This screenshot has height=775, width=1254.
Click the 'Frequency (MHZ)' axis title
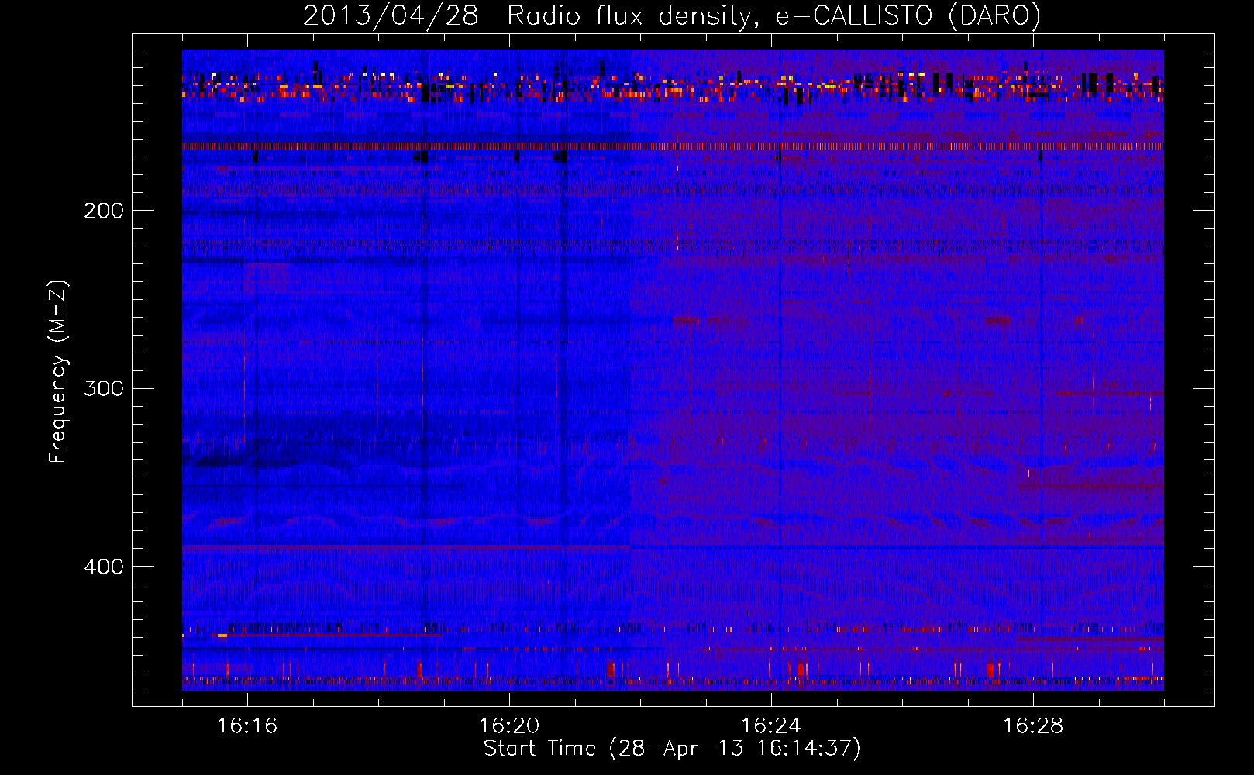click(59, 372)
